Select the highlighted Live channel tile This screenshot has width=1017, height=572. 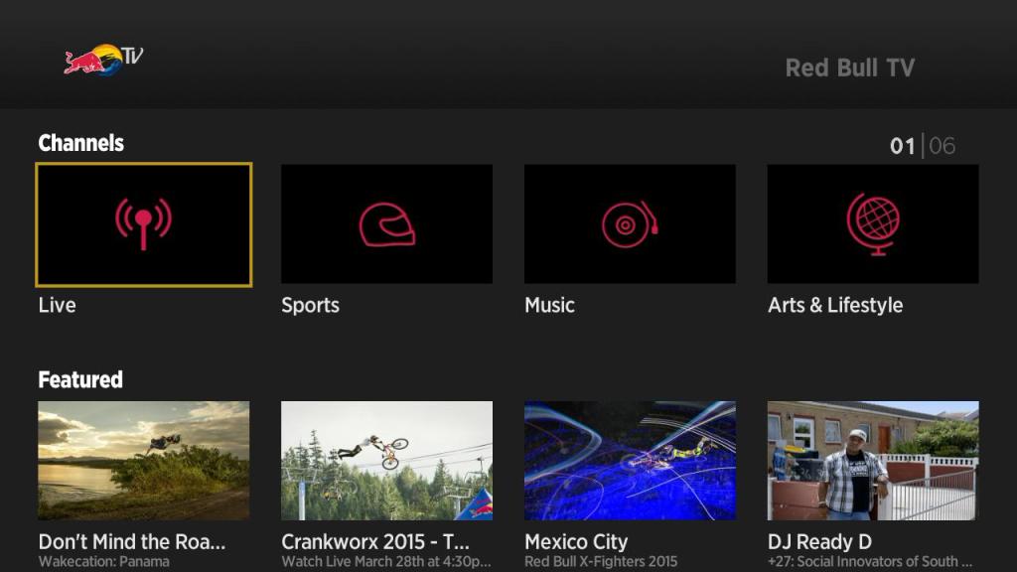point(142,222)
